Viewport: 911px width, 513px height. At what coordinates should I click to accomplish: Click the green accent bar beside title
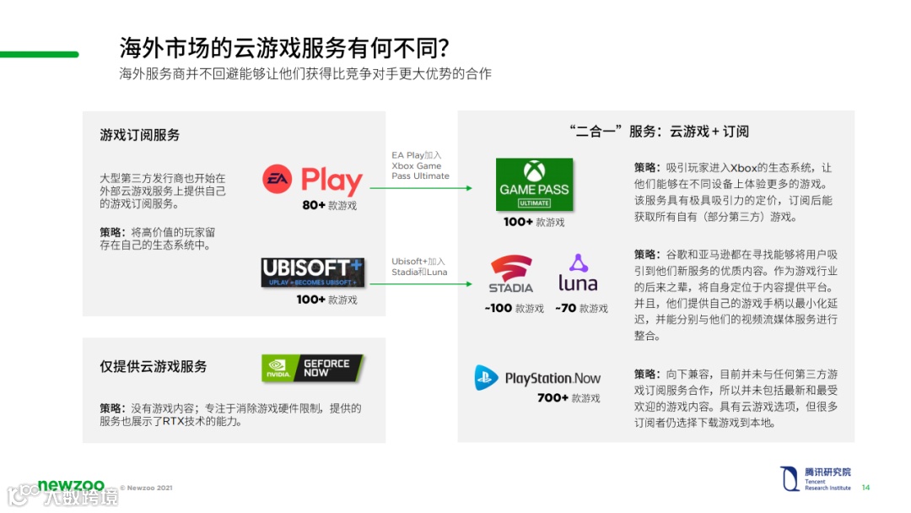(40, 55)
